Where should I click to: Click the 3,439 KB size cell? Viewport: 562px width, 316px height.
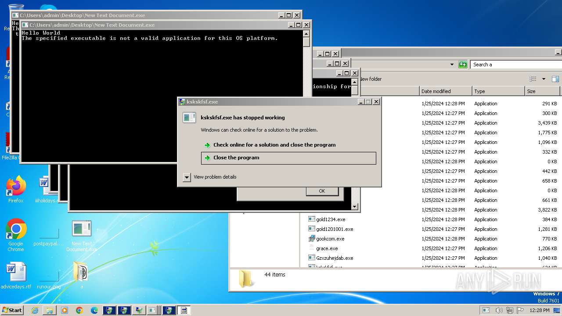tap(547, 123)
